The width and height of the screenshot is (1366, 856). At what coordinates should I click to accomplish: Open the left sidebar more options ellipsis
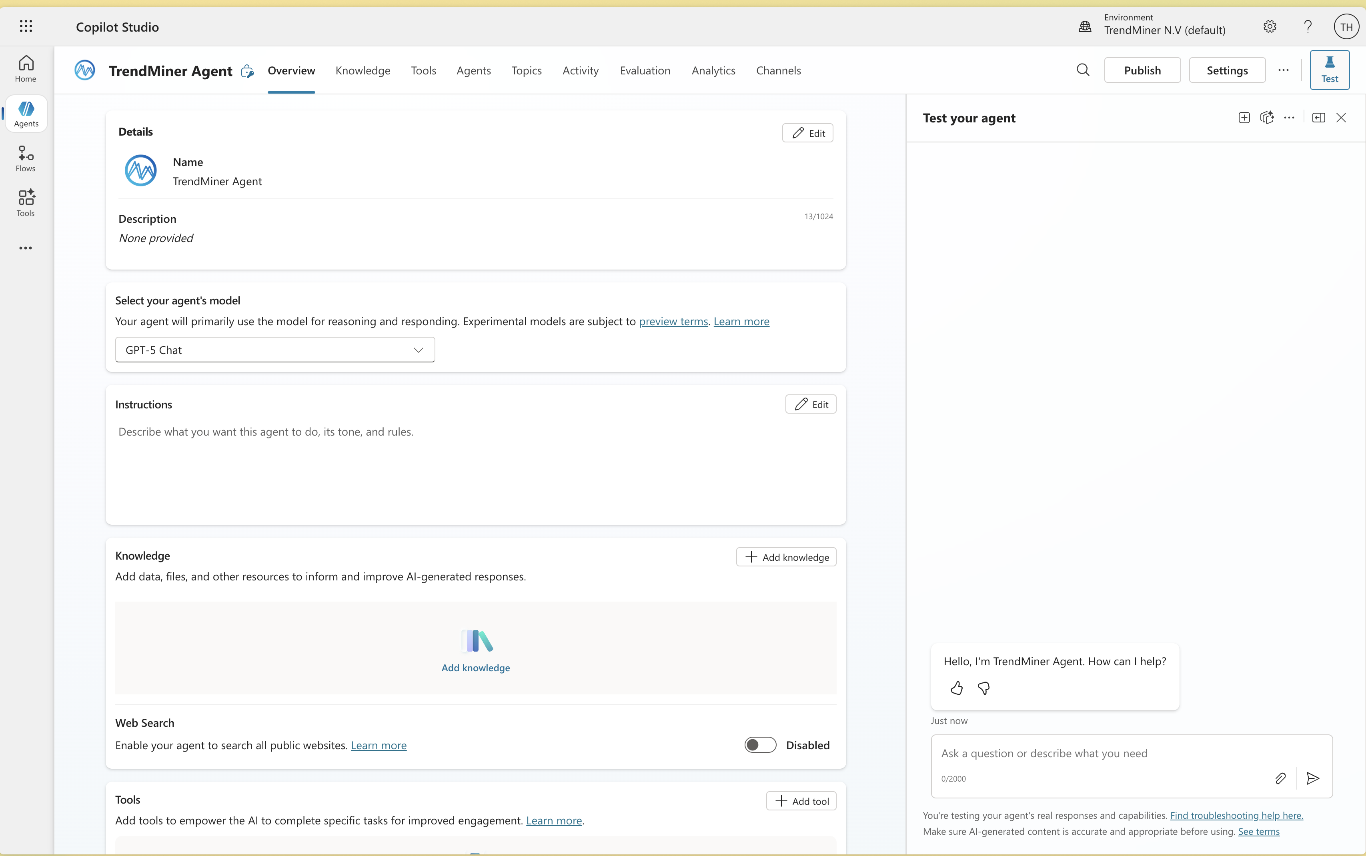coord(26,248)
